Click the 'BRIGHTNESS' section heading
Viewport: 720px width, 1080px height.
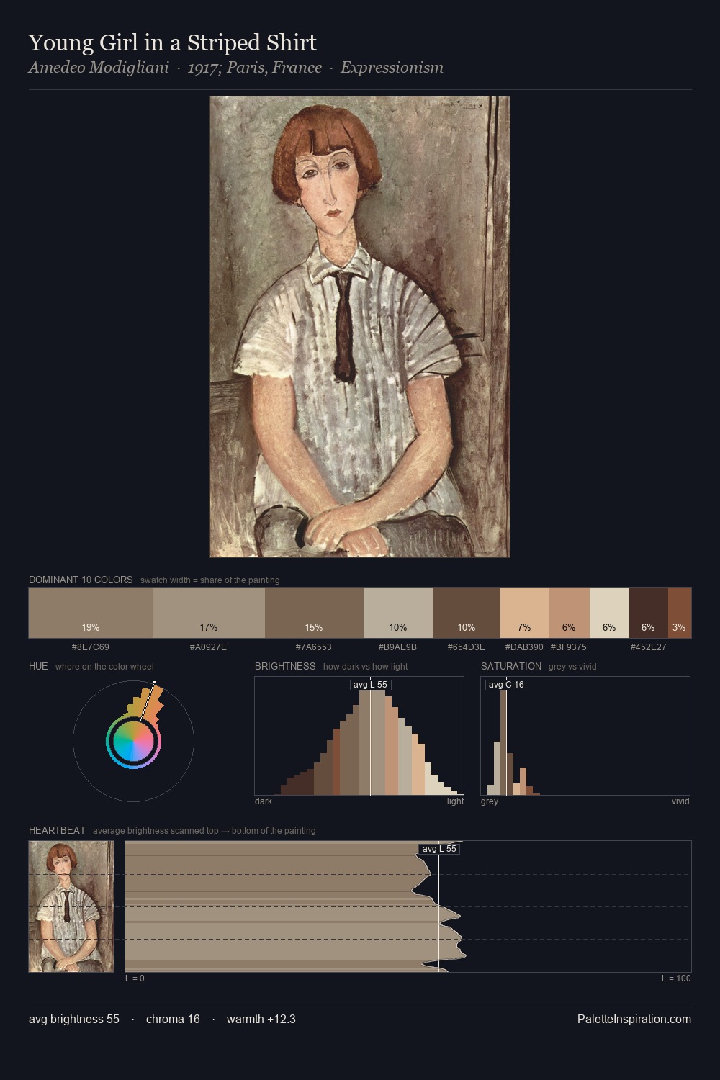pyautogui.click(x=285, y=666)
